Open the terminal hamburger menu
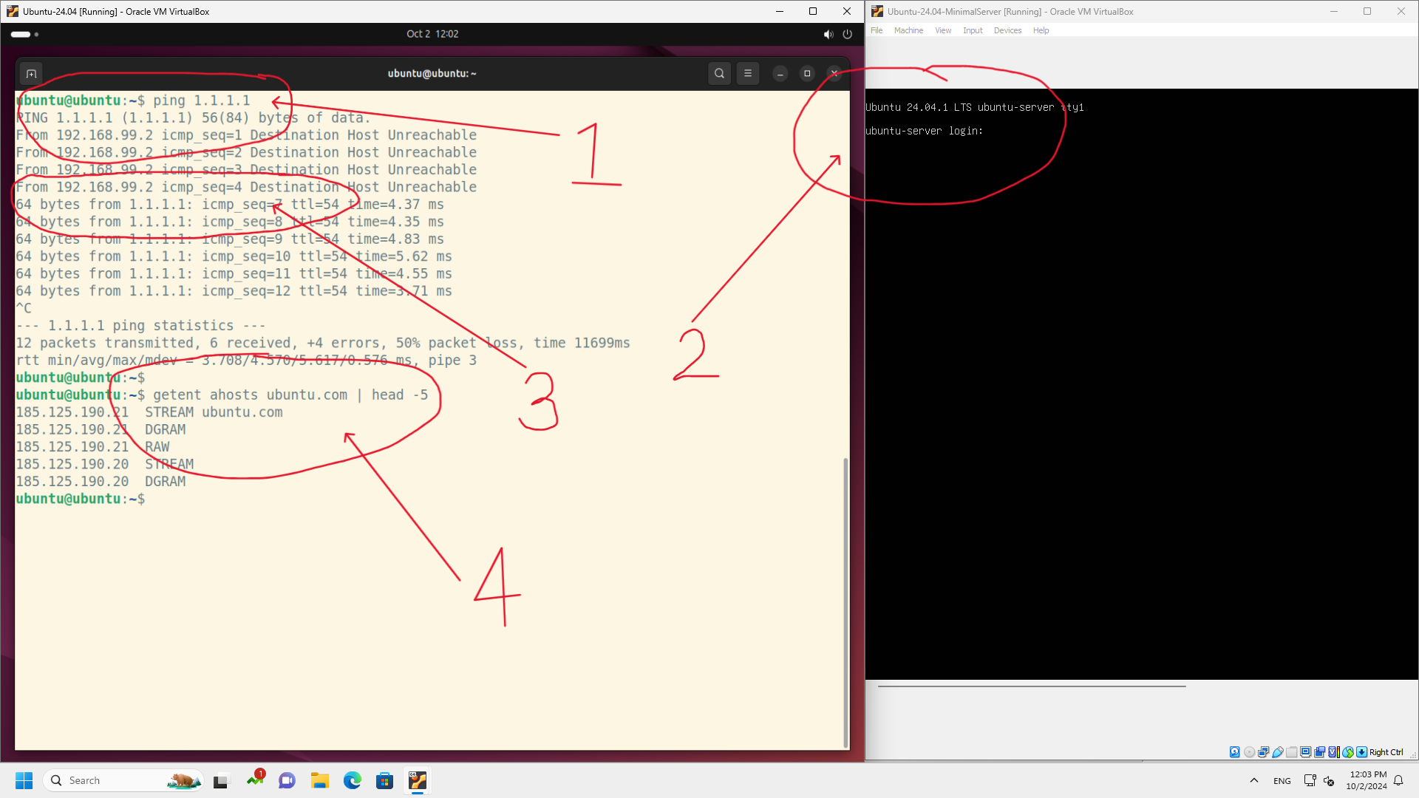The height and width of the screenshot is (798, 1419). 748,73
